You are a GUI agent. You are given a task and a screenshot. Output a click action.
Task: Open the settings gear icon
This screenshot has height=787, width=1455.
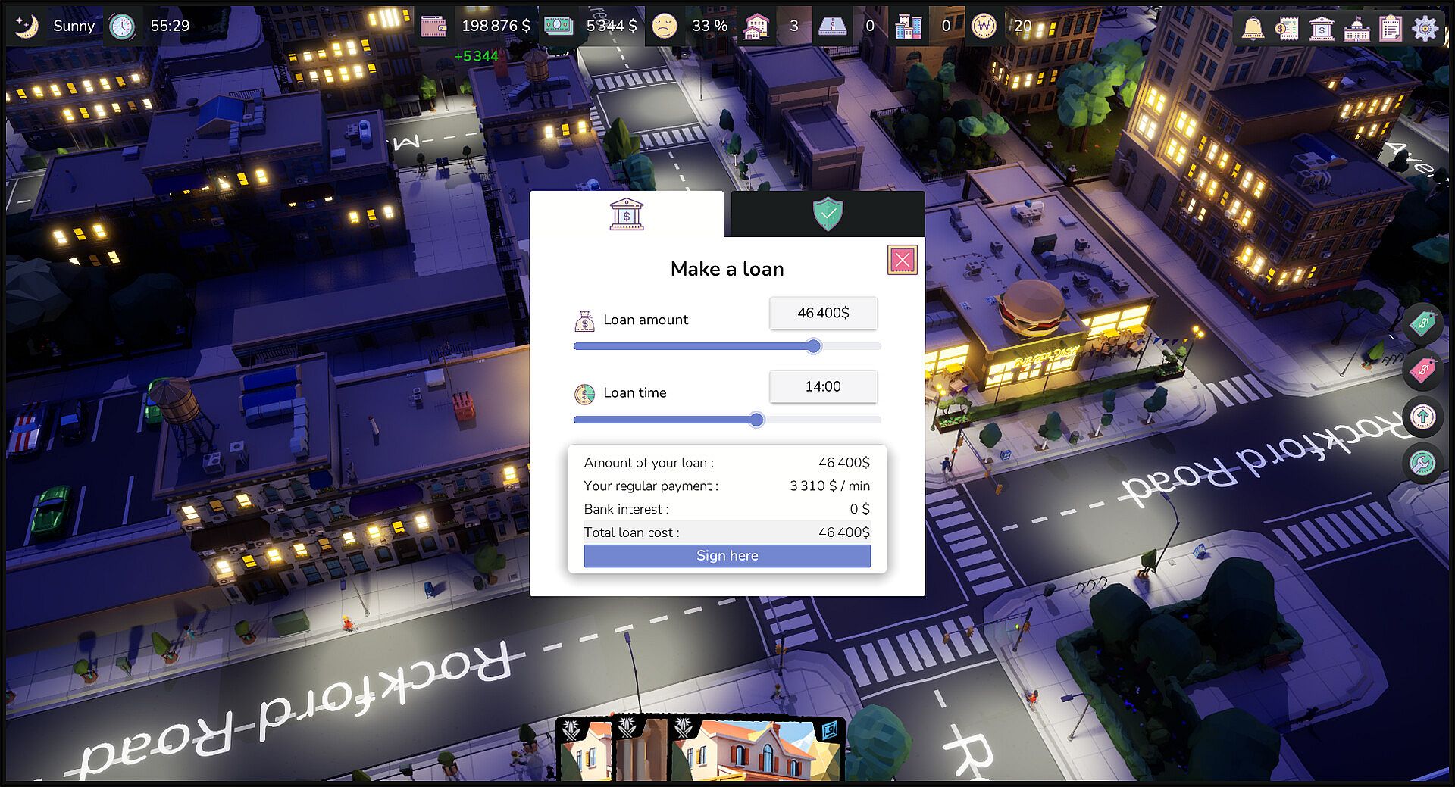pyautogui.click(x=1425, y=28)
